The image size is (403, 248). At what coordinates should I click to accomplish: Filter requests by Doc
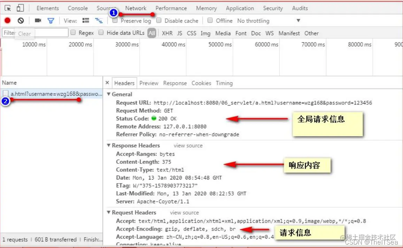pyautogui.click(x=256, y=33)
